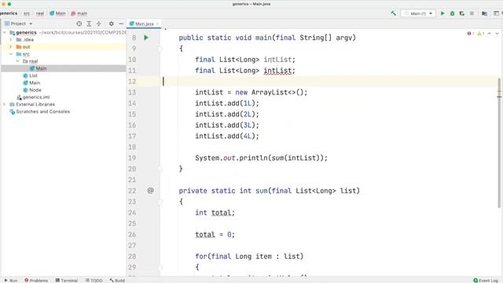Click line number 19 in gutter
Screen dimensions: 503x283
pos(132,158)
